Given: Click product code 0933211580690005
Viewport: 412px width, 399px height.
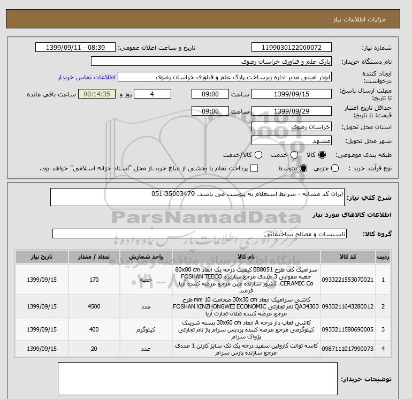Looking at the screenshot, I should (x=348, y=329).
